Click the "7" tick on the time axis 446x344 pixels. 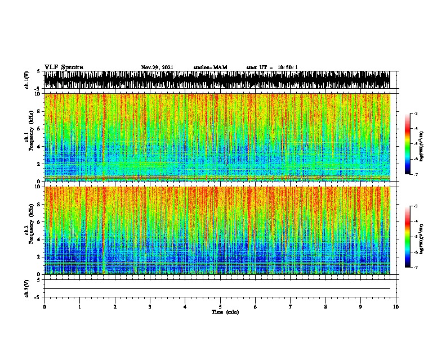click(291, 307)
